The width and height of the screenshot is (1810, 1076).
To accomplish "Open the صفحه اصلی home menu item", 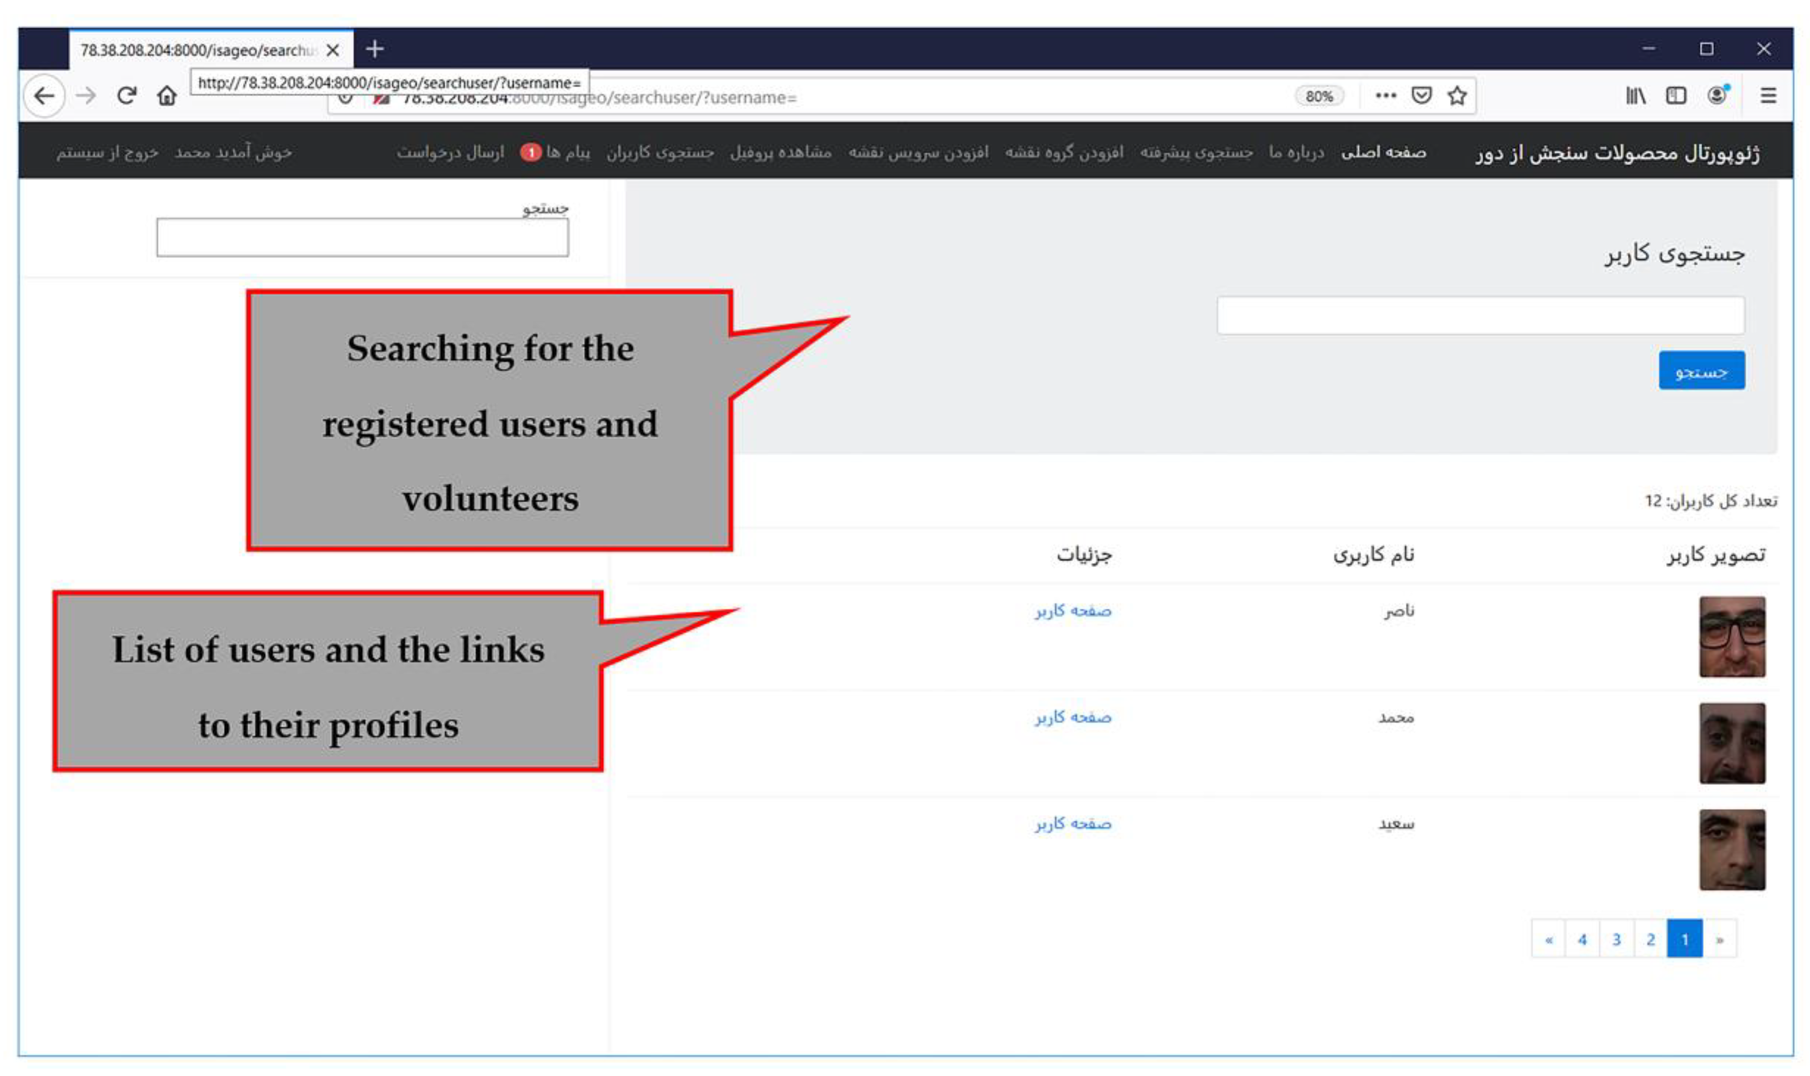I will [x=1383, y=152].
